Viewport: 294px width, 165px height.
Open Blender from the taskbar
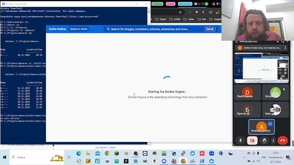pos(126,154)
